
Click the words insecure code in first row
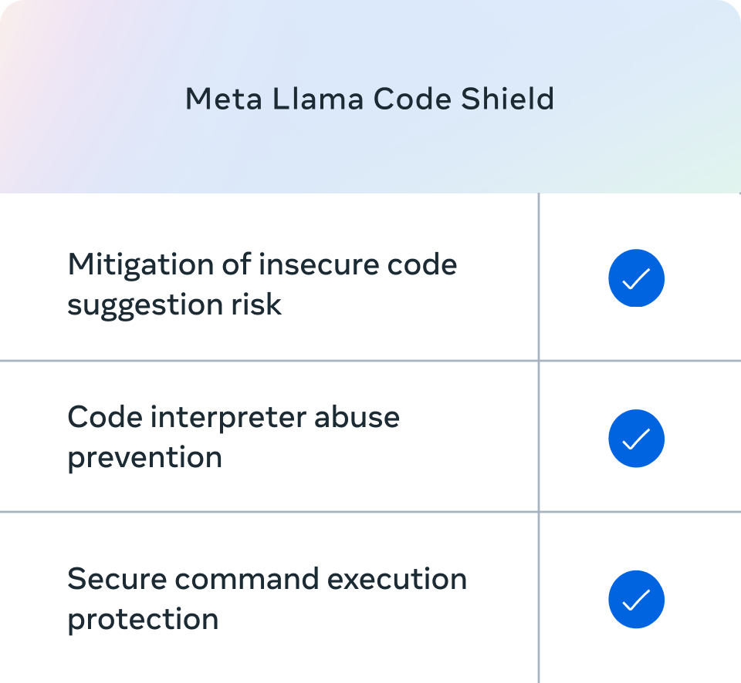357,264
